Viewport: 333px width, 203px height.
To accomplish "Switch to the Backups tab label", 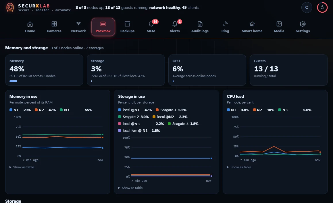I will tap(127, 31).
